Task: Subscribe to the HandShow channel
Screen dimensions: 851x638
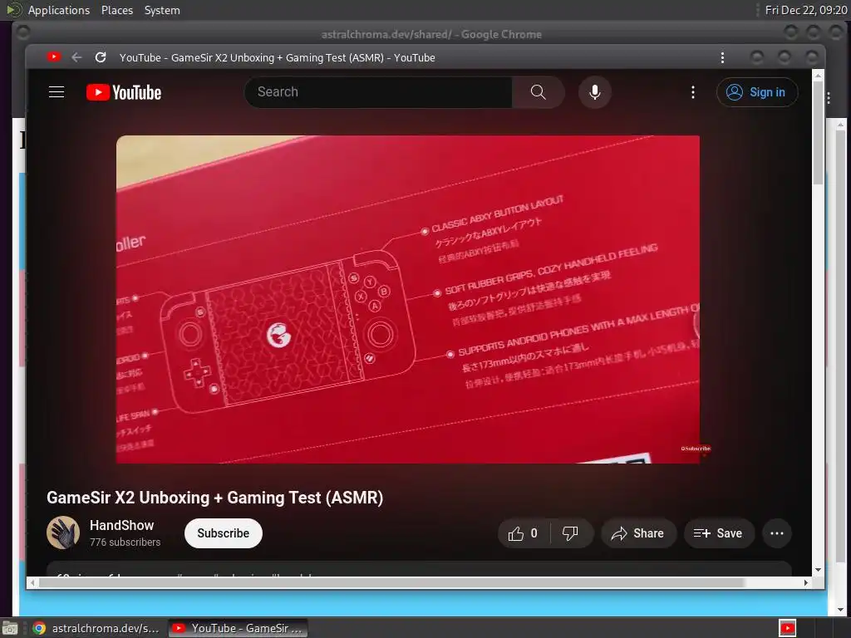Action: click(223, 533)
